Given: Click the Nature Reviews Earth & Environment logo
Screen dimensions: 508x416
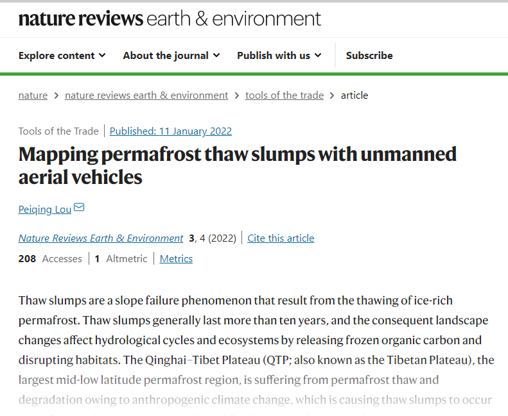Looking at the screenshot, I should [170, 19].
